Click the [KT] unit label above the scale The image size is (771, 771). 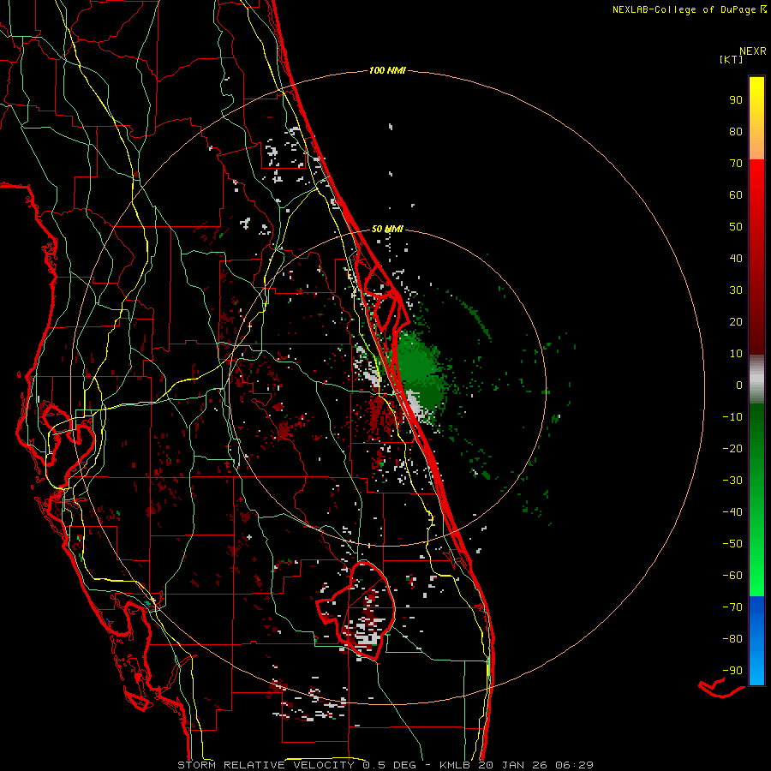click(x=731, y=59)
